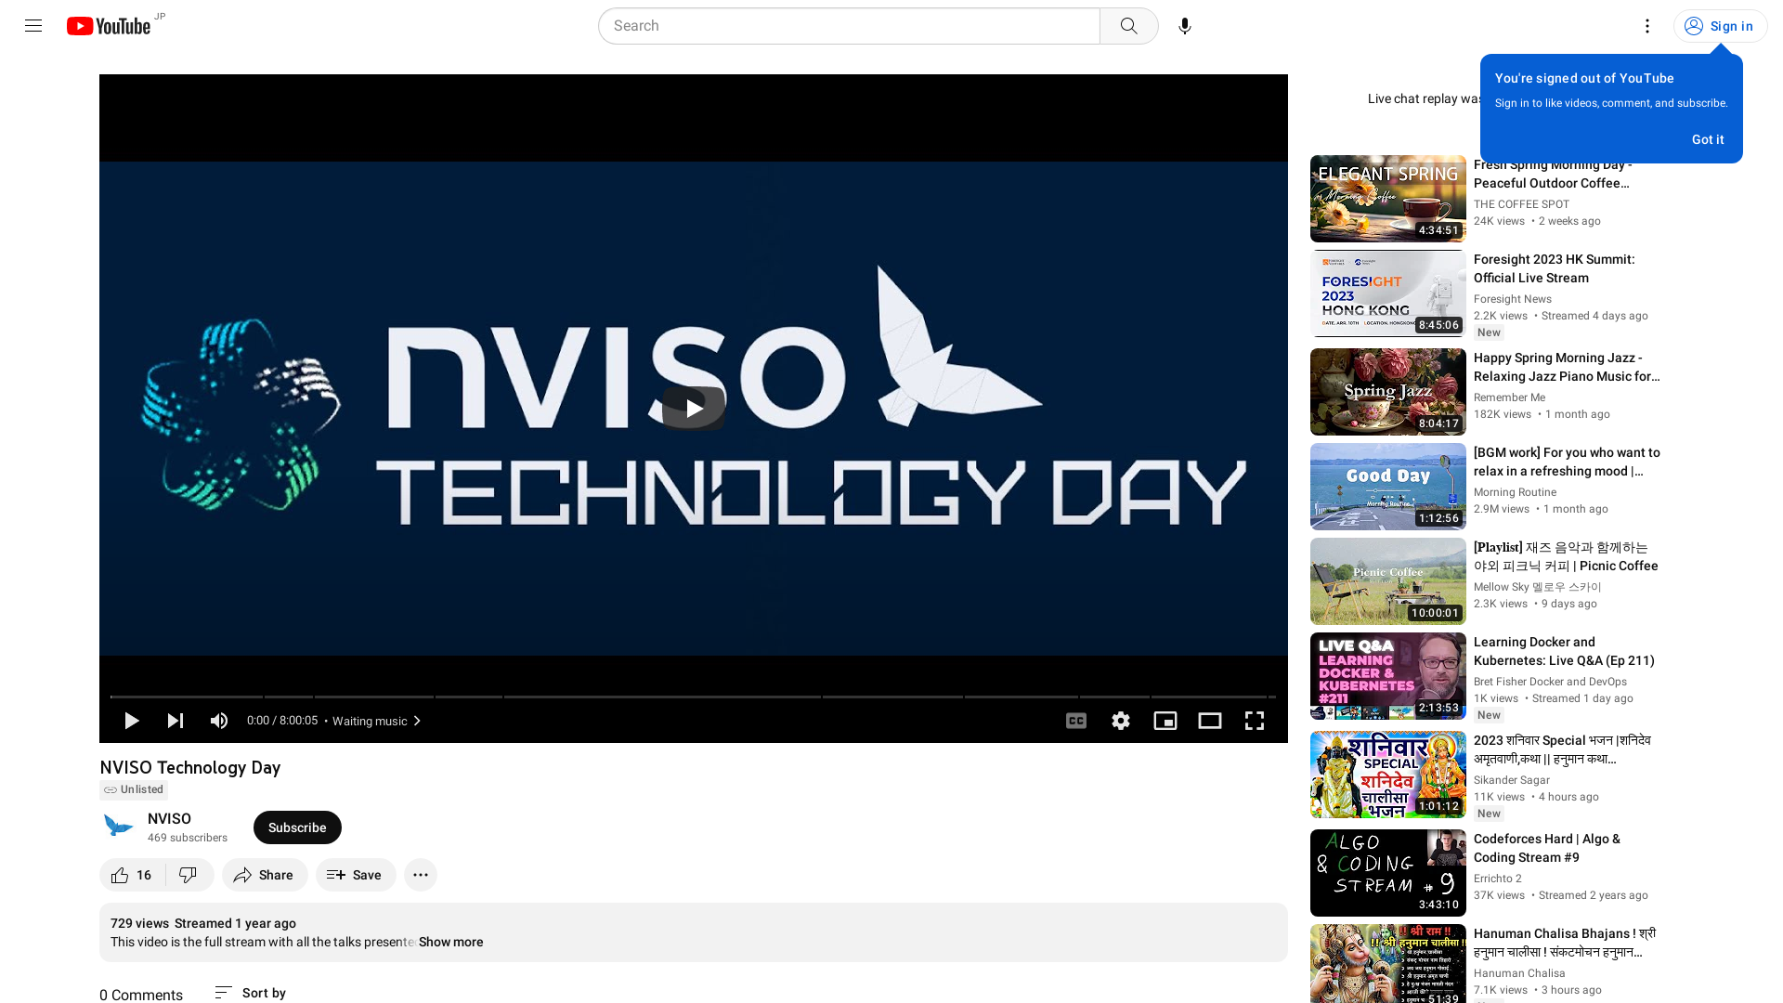The image size is (1783, 1003).
Task: Open player settings gear
Action: [1120, 721]
